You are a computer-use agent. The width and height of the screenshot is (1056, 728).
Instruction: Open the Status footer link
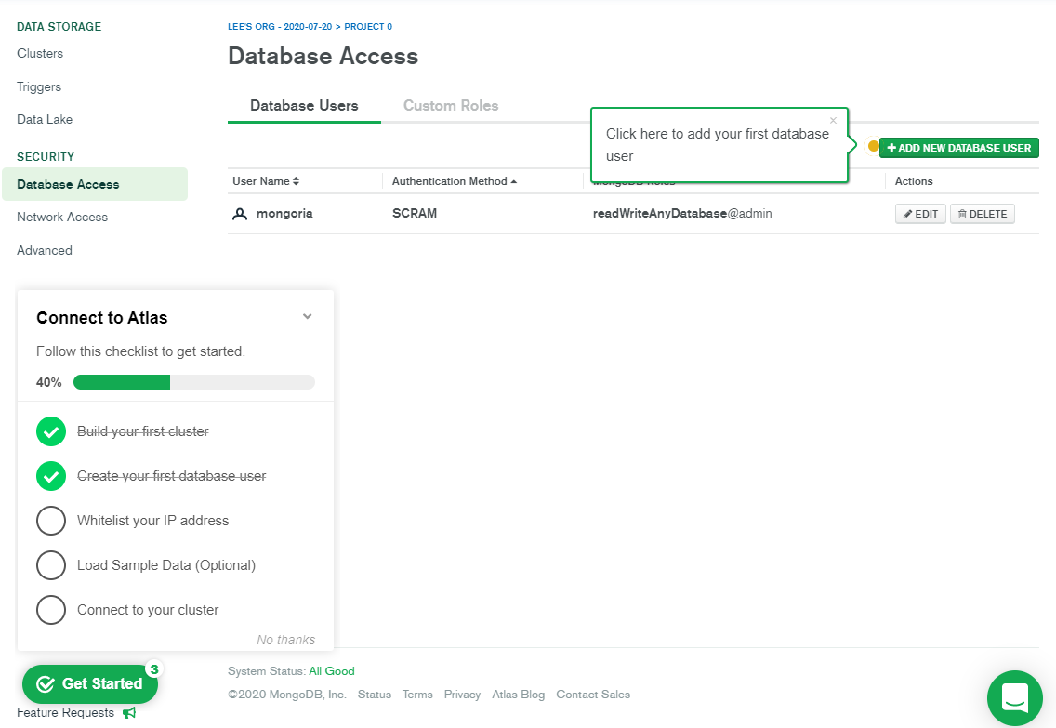(375, 695)
